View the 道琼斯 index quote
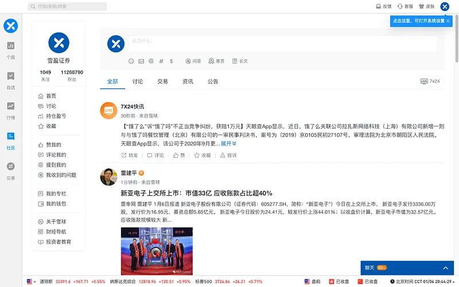The height and width of the screenshot is (287, 459). point(72,281)
